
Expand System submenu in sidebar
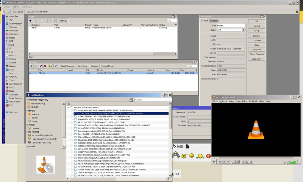click(22, 63)
